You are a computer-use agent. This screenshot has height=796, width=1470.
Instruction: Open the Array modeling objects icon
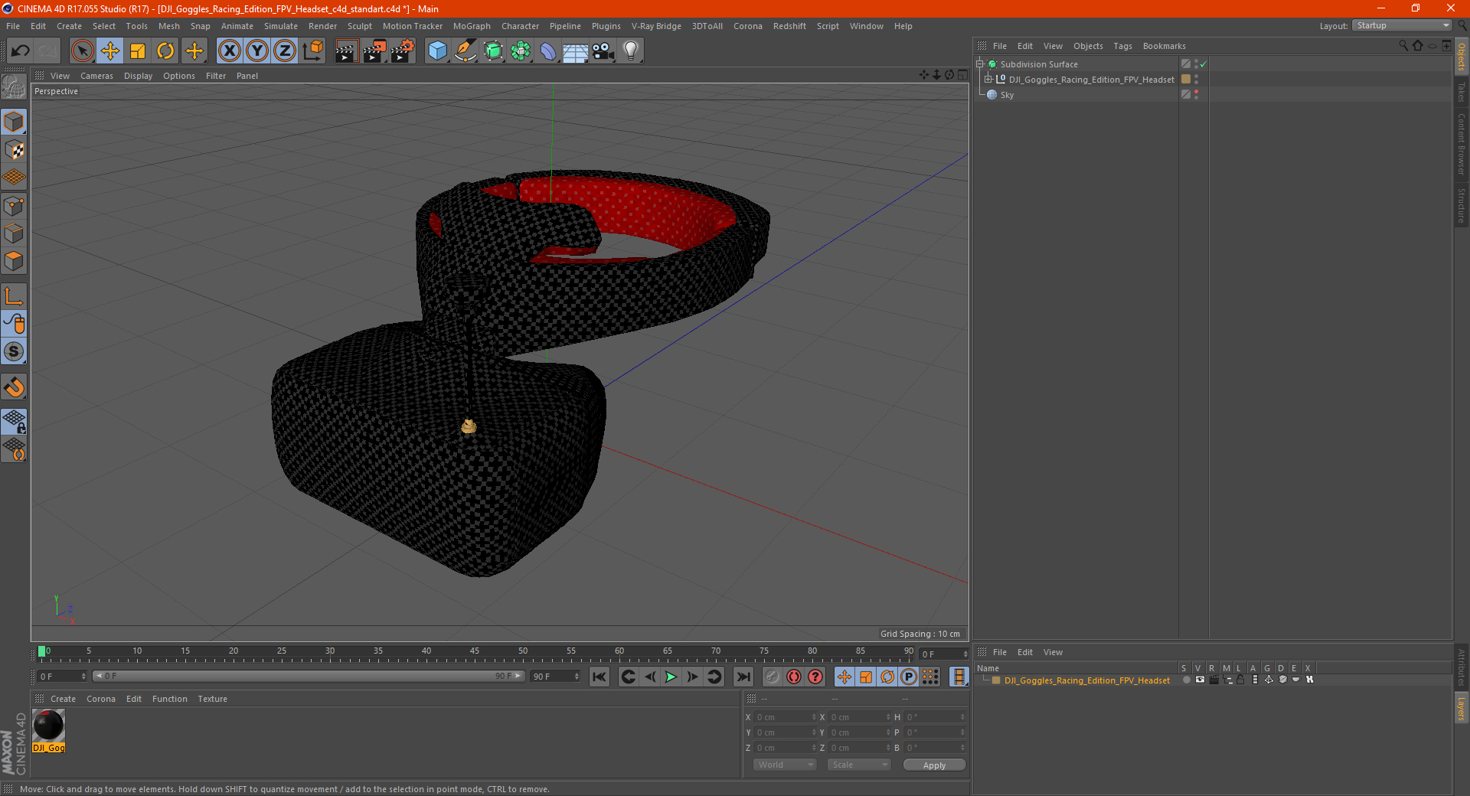tap(521, 51)
